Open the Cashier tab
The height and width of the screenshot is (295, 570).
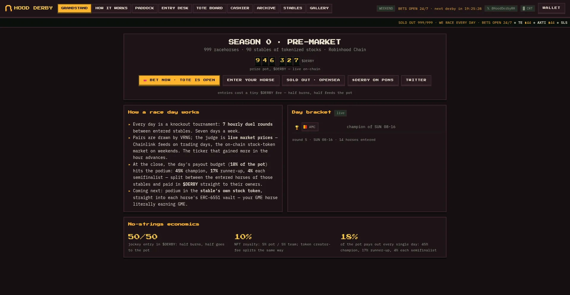pos(240,8)
